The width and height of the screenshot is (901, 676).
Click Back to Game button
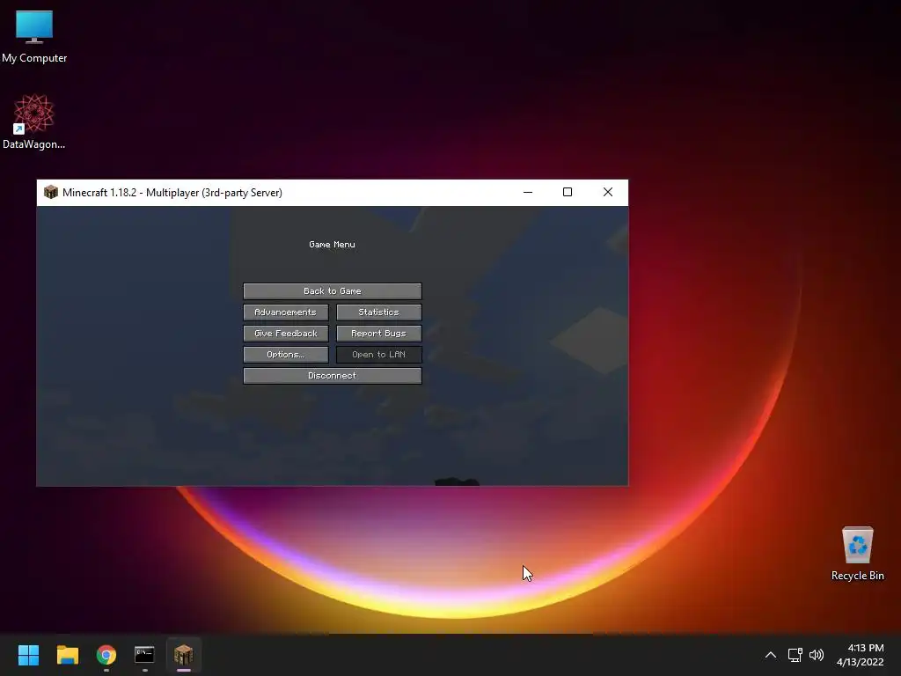(x=332, y=290)
